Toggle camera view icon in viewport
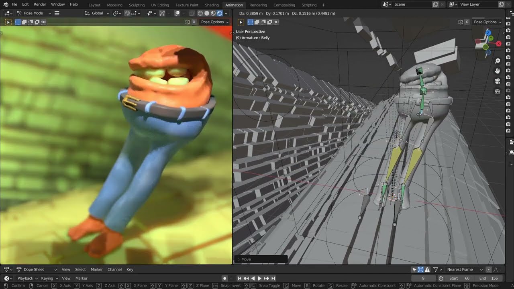514x289 pixels. pyautogui.click(x=498, y=81)
